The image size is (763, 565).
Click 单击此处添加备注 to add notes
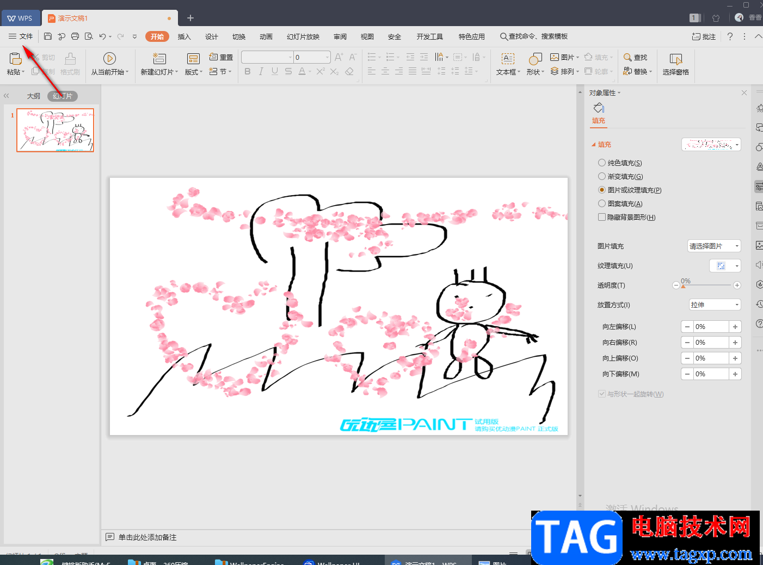click(x=147, y=537)
